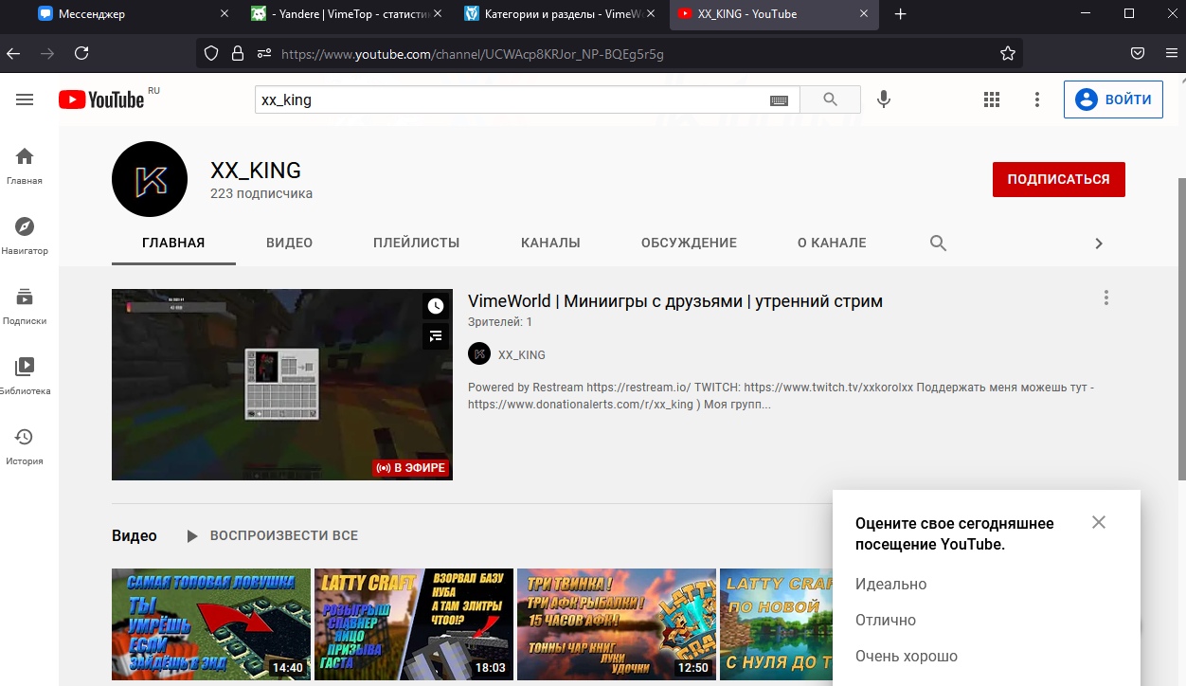Select the "Идеально" survey rating
This screenshot has height=686, width=1186.
tap(890, 585)
